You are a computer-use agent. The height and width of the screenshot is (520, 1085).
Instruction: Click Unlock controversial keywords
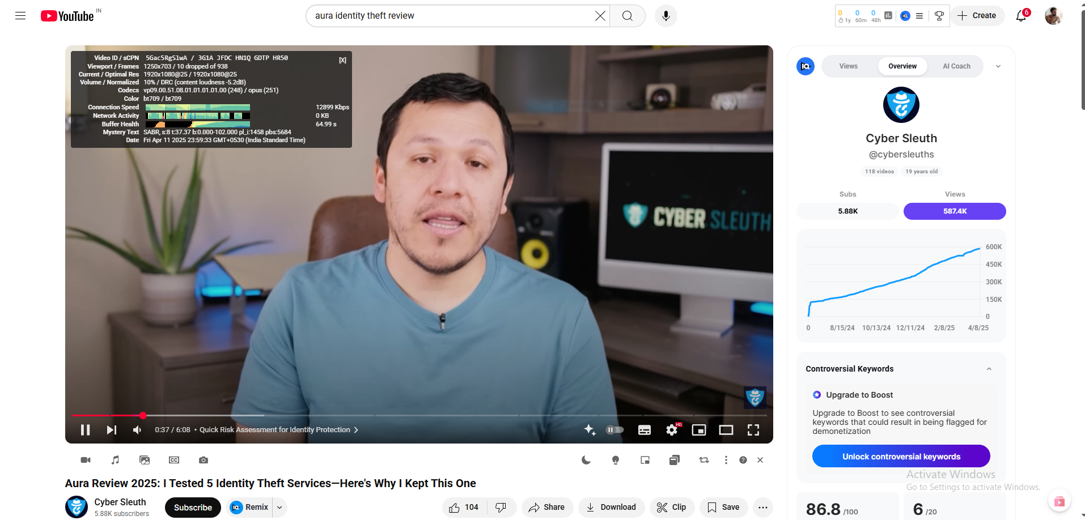tap(901, 457)
